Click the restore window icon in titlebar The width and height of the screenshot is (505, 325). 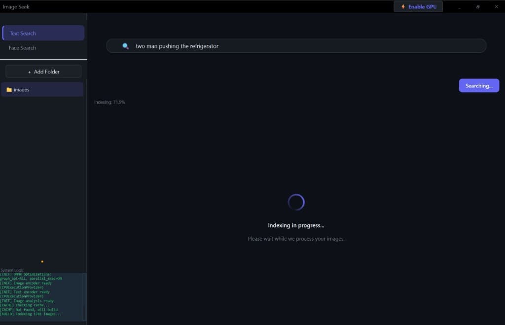click(x=477, y=6)
